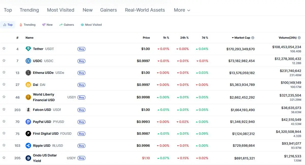This screenshot has height=165, width=305.
Task: Open the PayPal USD name link
Action: point(49,122)
